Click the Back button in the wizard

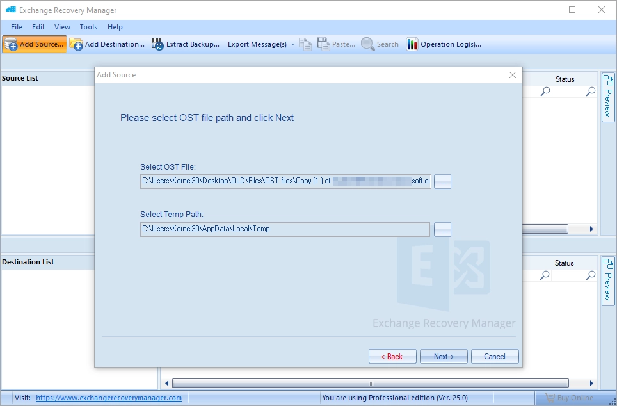(x=392, y=356)
